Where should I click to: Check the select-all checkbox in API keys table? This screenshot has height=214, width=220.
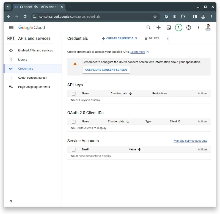click(x=73, y=94)
